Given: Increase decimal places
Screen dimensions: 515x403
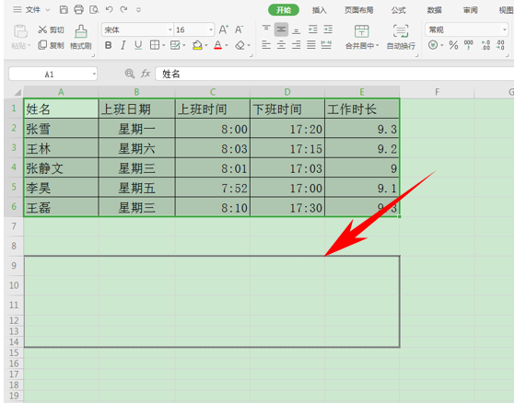Looking at the screenshot, I should coord(486,45).
